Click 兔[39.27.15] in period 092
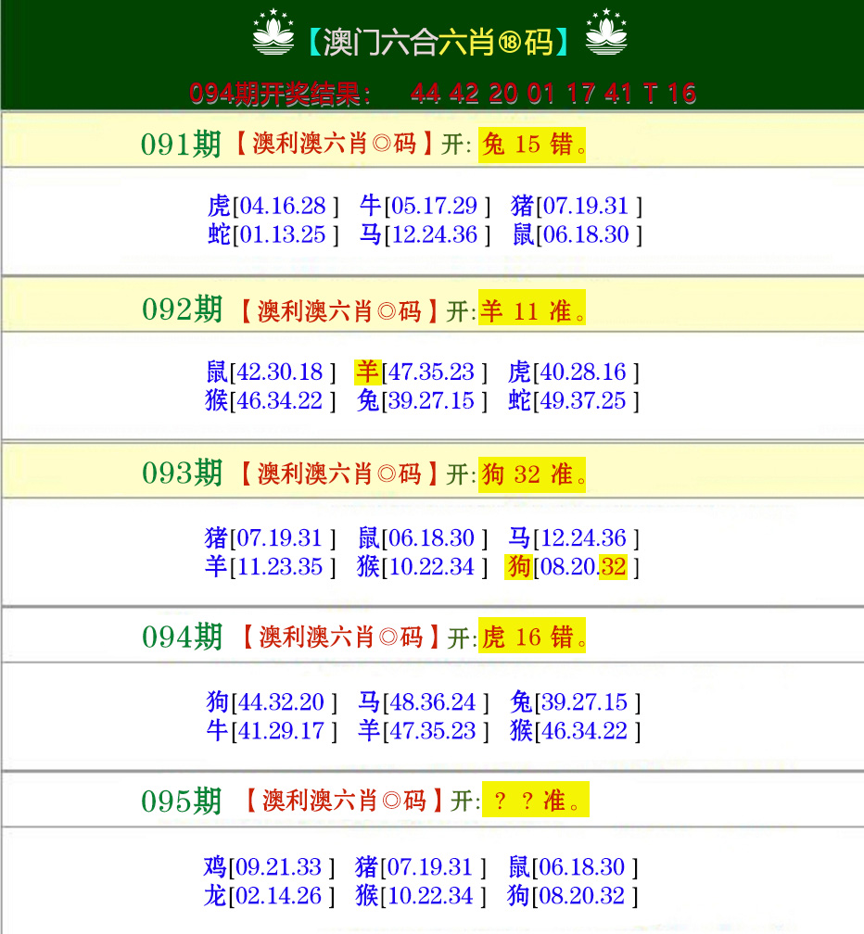This screenshot has height=934, width=864. click(422, 401)
